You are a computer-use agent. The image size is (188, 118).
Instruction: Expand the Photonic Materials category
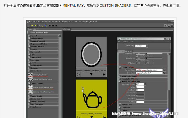click(x=29, y=47)
